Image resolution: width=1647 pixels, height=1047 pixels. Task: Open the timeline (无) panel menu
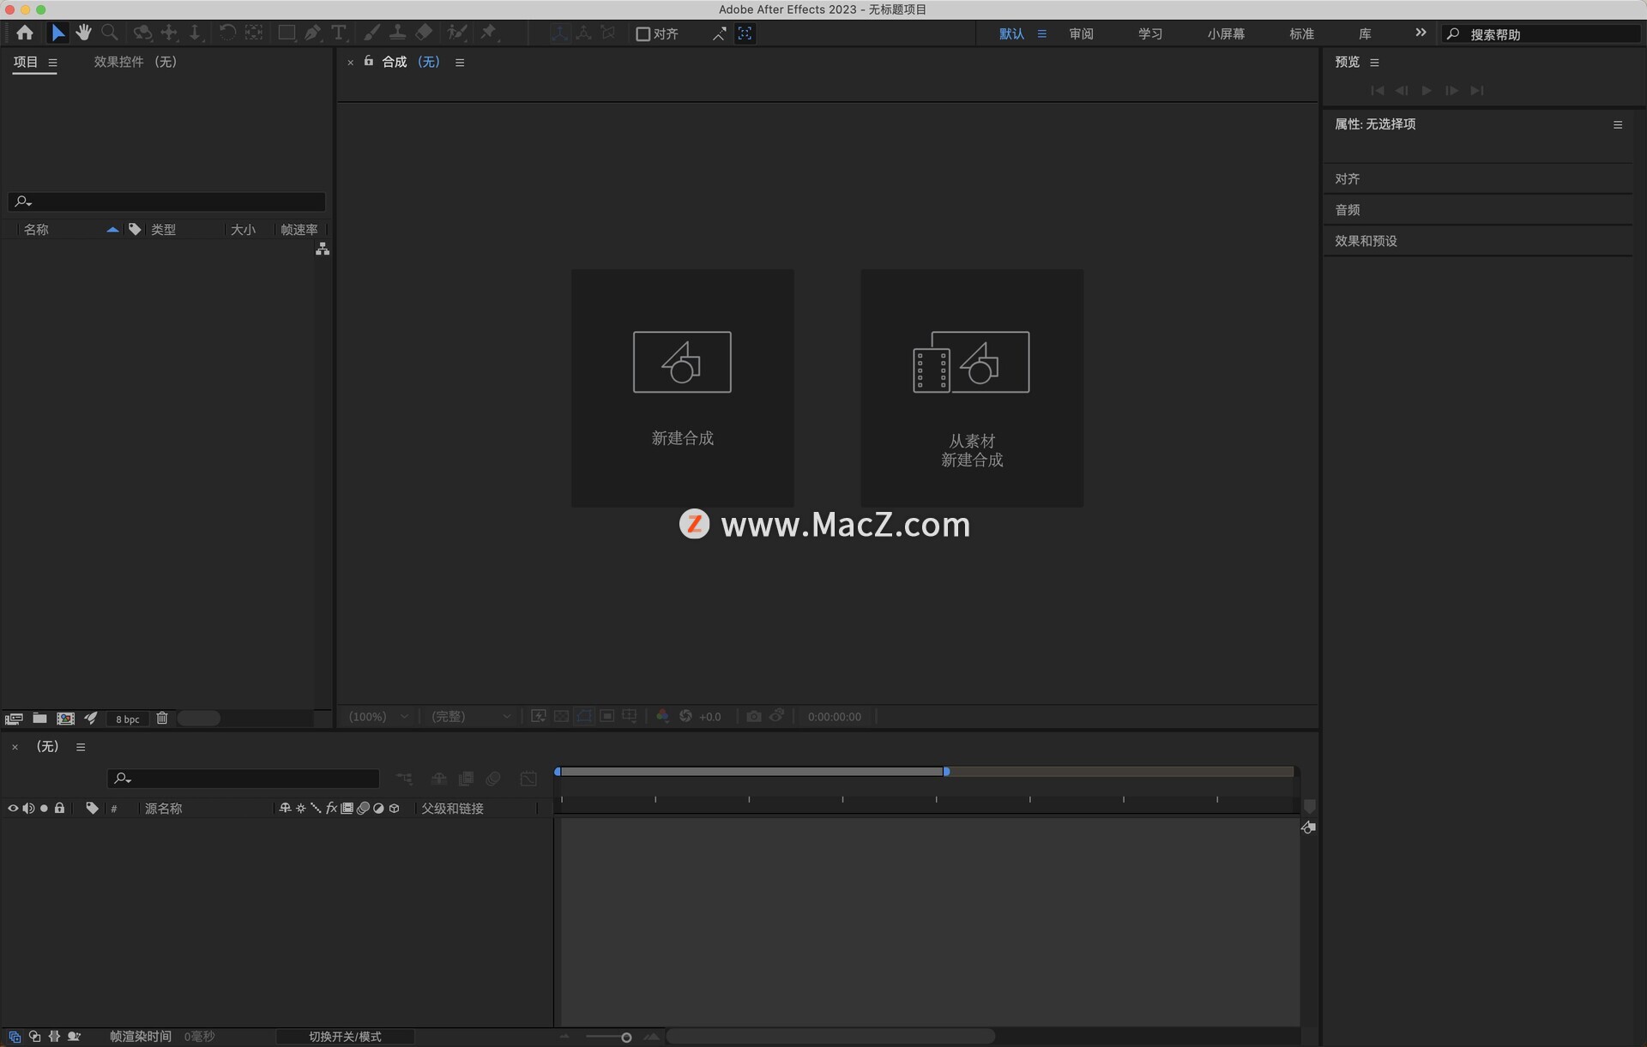81,747
